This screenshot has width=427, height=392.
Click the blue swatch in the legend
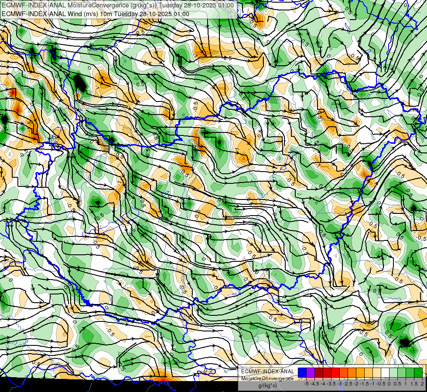302,372
